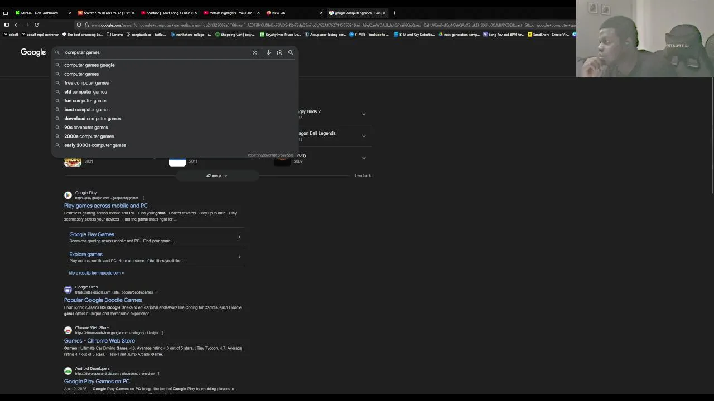This screenshot has width=714, height=401.
Task: Switch to the Scarface Don't Bring a Chainsaw tab
Action: tap(167, 13)
